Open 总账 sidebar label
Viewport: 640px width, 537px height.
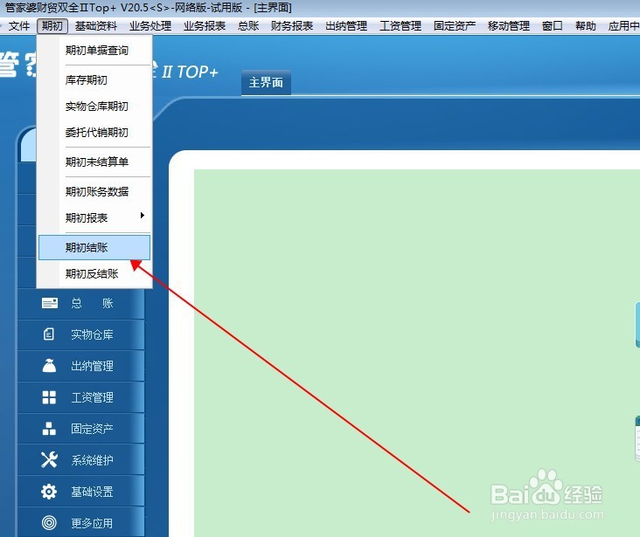click(93, 303)
